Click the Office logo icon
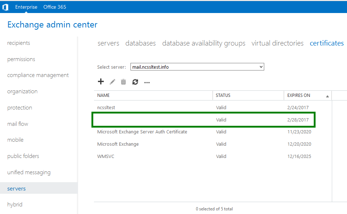 pyautogui.click(x=5, y=7)
